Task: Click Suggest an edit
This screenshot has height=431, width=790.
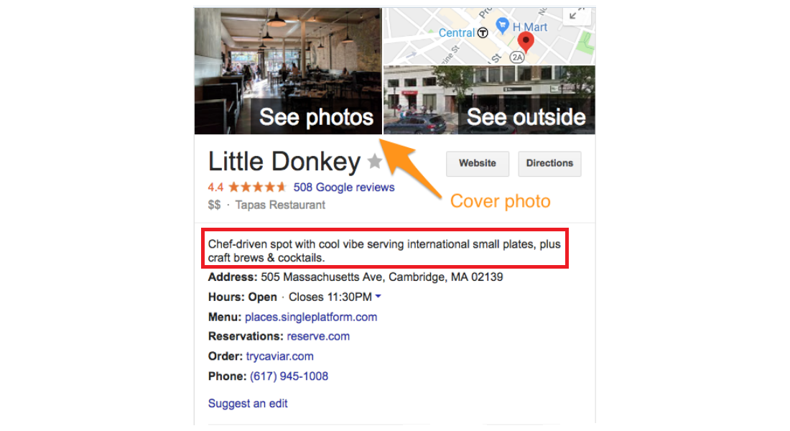Action: point(248,403)
